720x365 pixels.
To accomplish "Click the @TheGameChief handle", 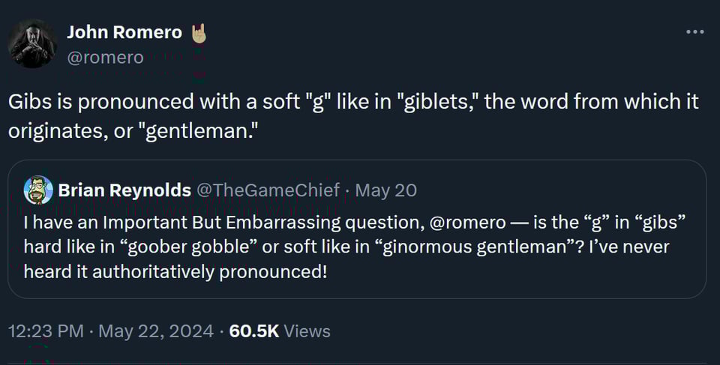I will point(268,190).
